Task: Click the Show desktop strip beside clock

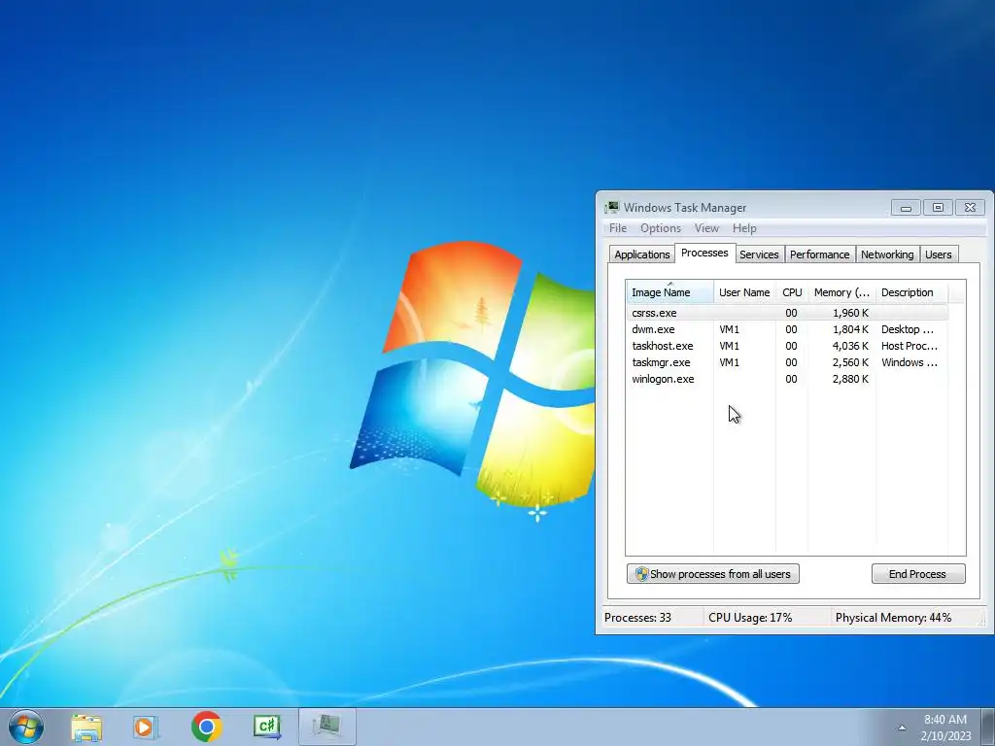Action: (988, 728)
